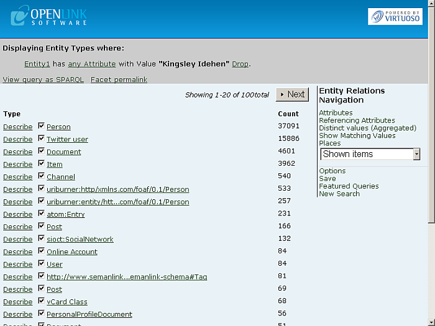View query as SPARQL
Screen dimensions: 435x326
click(x=43, y=80)
